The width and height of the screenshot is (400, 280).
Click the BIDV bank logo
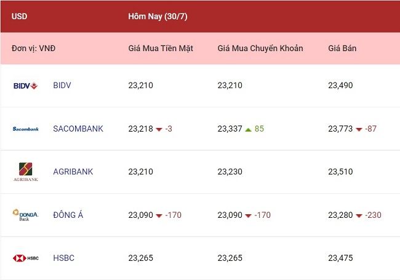25,86
